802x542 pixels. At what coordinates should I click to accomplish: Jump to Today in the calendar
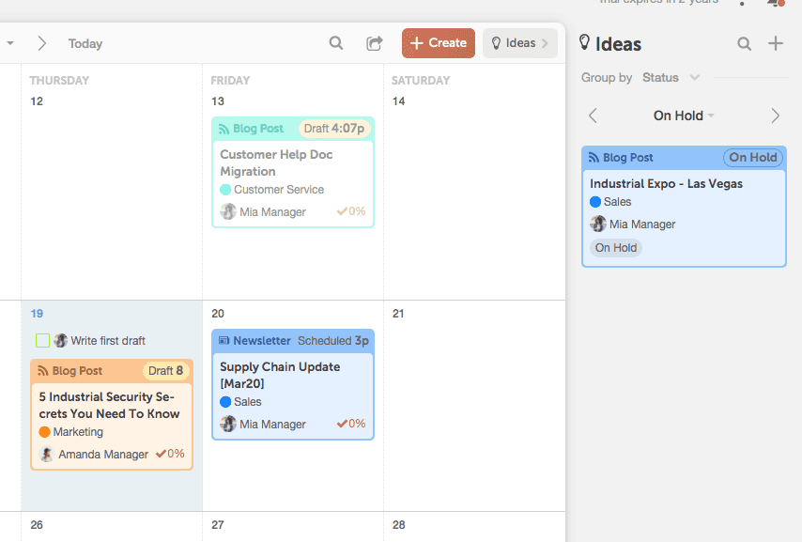(85, 43)
